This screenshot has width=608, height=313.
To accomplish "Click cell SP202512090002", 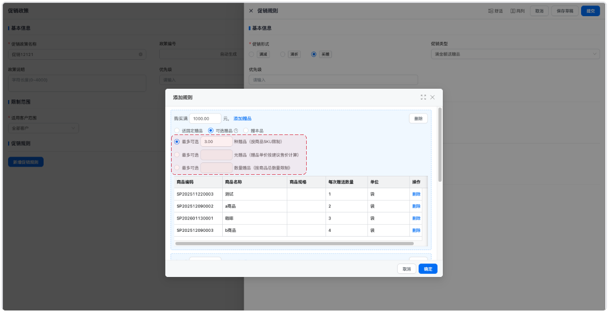I will [x=198, y=206].
